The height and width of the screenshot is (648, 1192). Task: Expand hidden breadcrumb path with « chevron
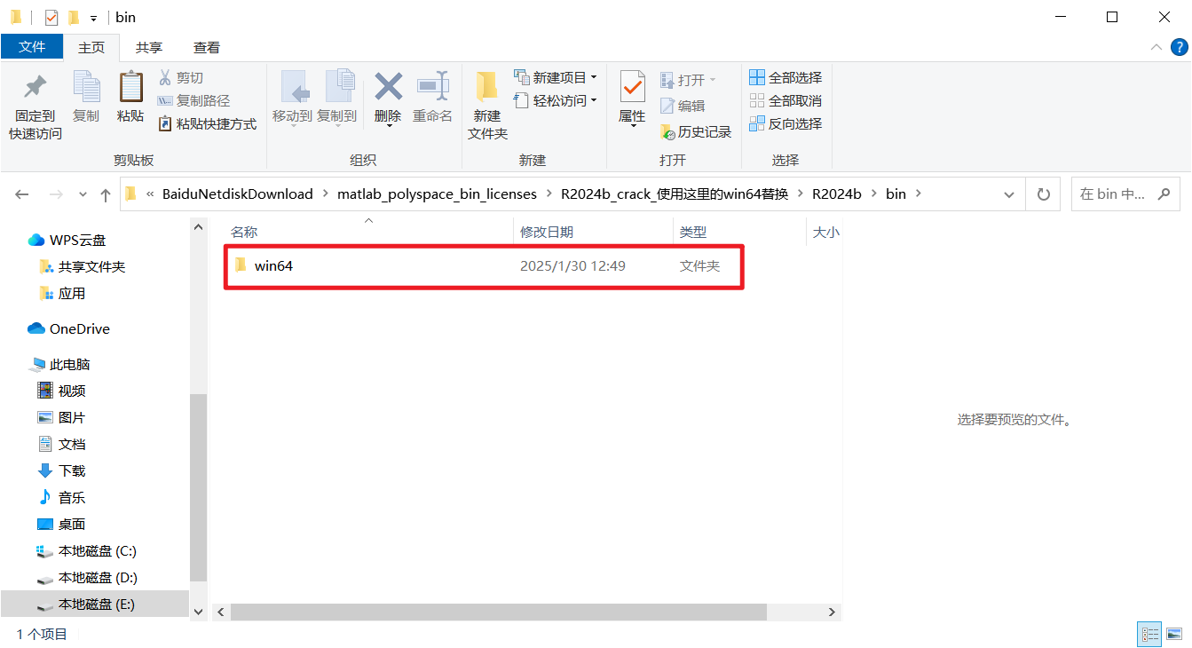pos(150,194)
